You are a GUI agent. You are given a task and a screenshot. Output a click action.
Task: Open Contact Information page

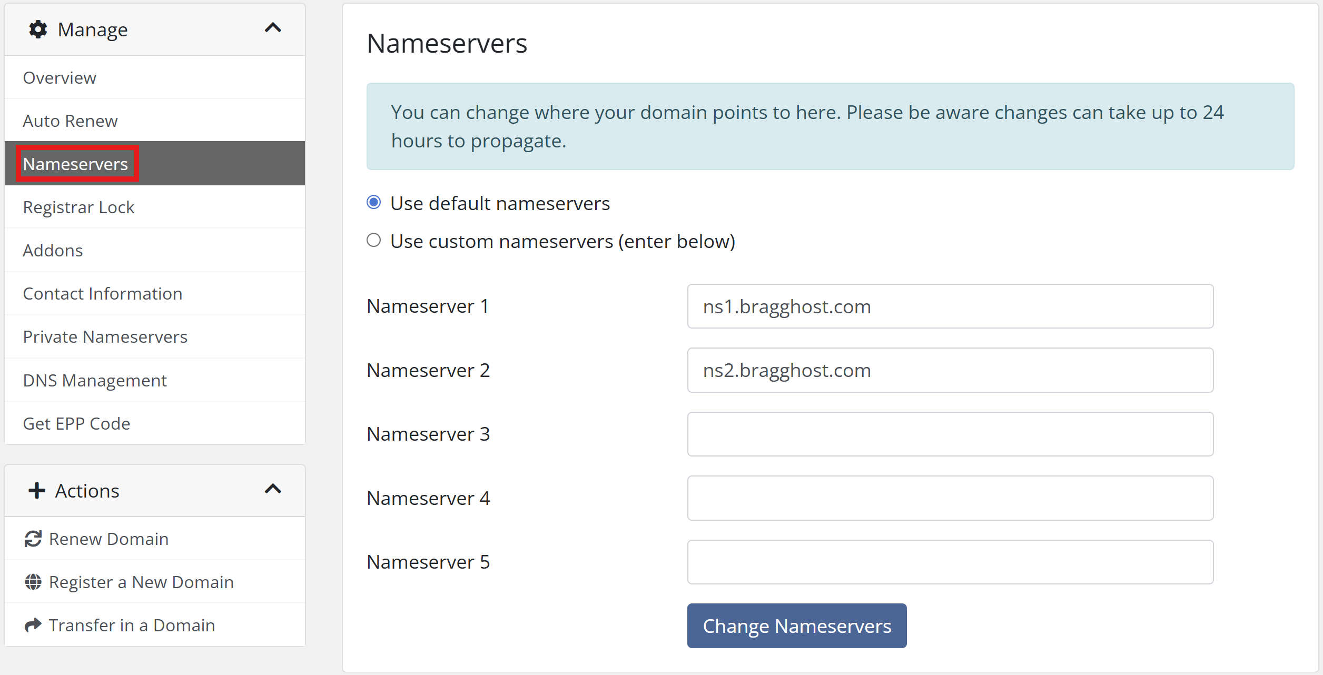point(103,293)
